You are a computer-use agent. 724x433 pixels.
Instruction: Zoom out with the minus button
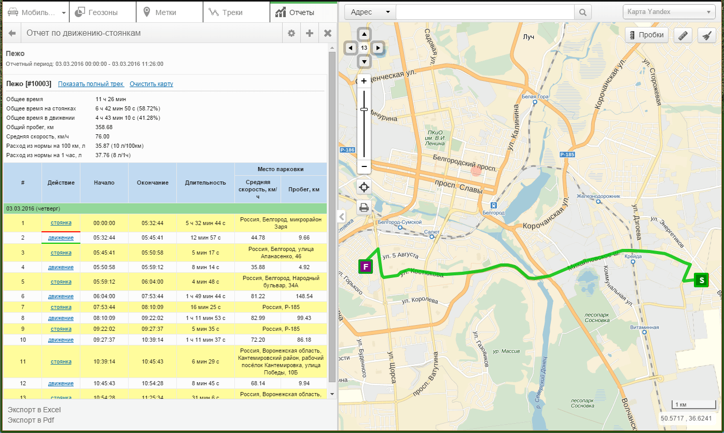tap(364, 167)
